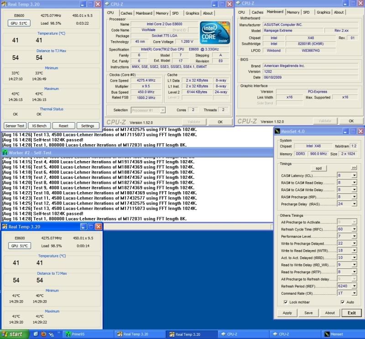The image size is (365, 339).
Task: Click XS Bench button in Real Temp
Action: (39, 126)
